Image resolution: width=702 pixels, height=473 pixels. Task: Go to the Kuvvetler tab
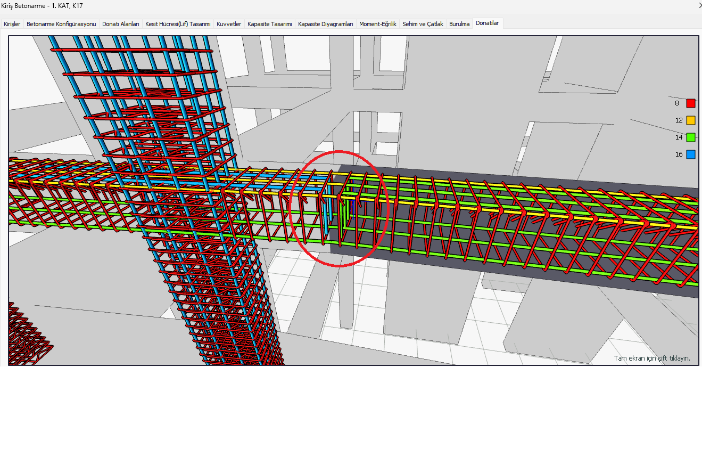[x=229, y=24]
